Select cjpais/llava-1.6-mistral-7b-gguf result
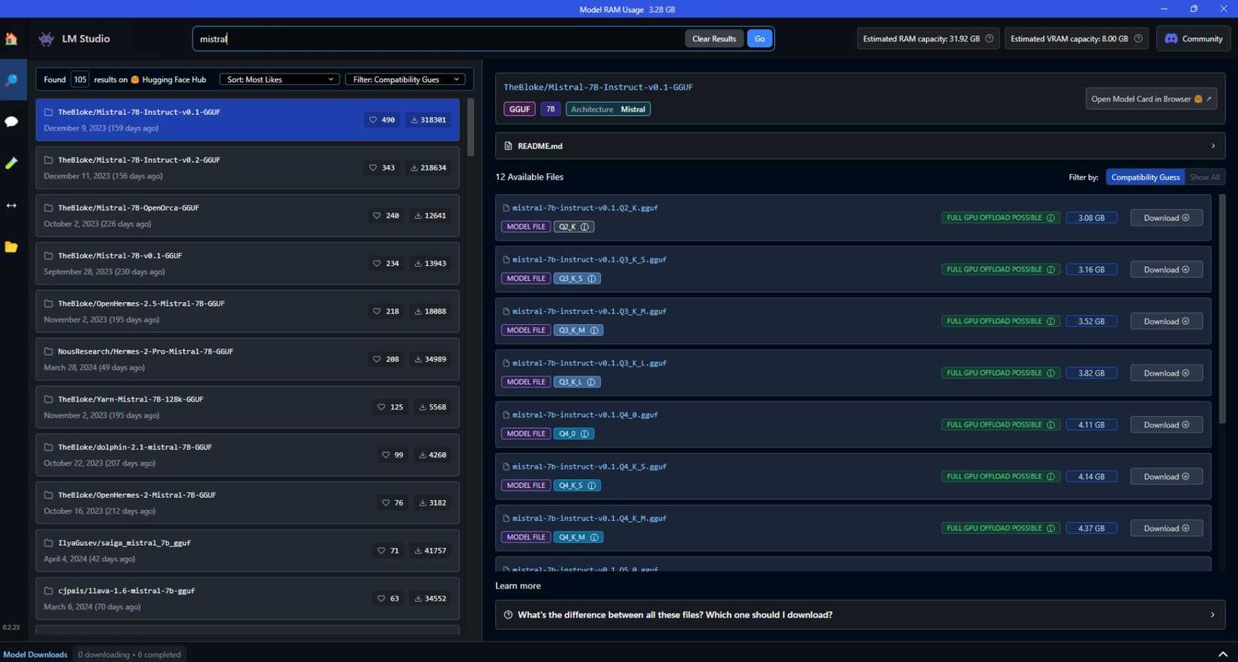The image size is (1238, 662). [248, 598]
